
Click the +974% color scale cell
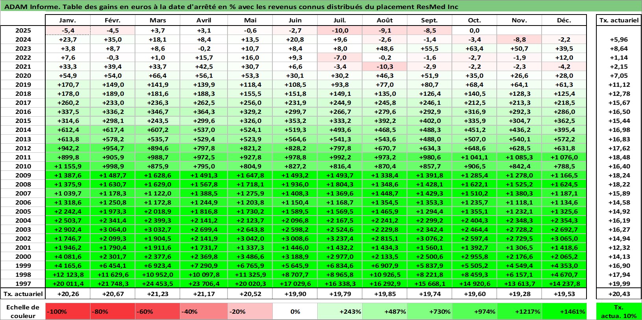474,311
